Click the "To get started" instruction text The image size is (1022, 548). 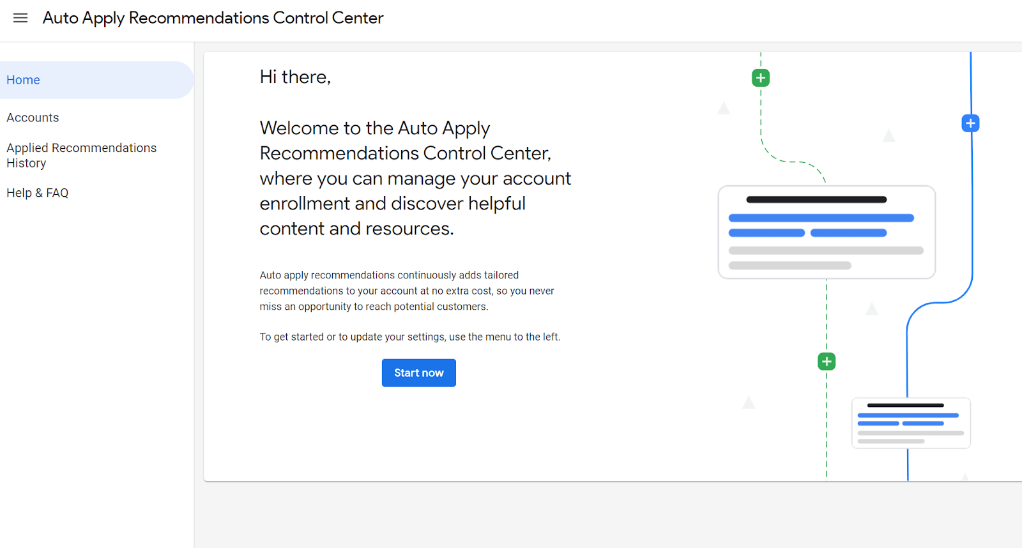pos(409,337)
